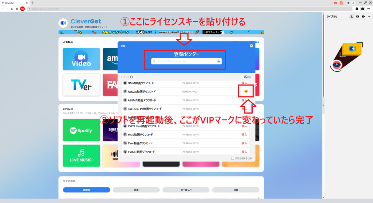Select the 国際的 region tab
This screenshot has width=373, height=203.
(x=86, y=190)
